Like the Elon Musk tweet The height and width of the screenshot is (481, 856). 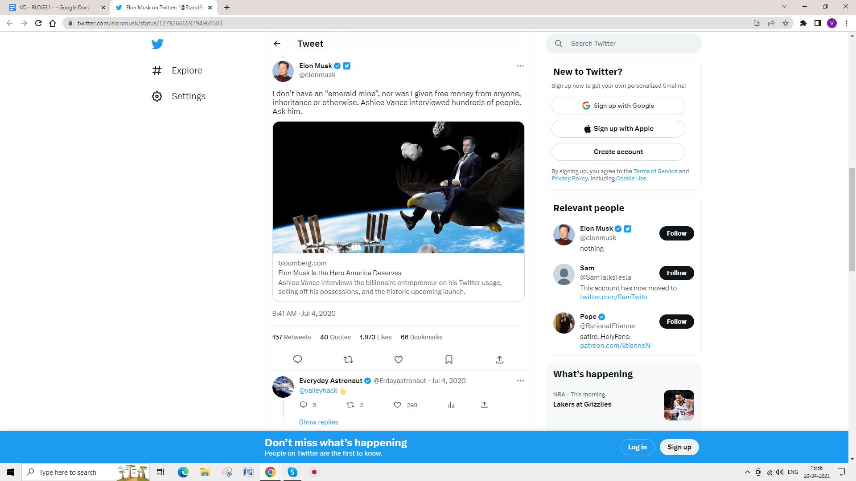click(x=399, y=359)
